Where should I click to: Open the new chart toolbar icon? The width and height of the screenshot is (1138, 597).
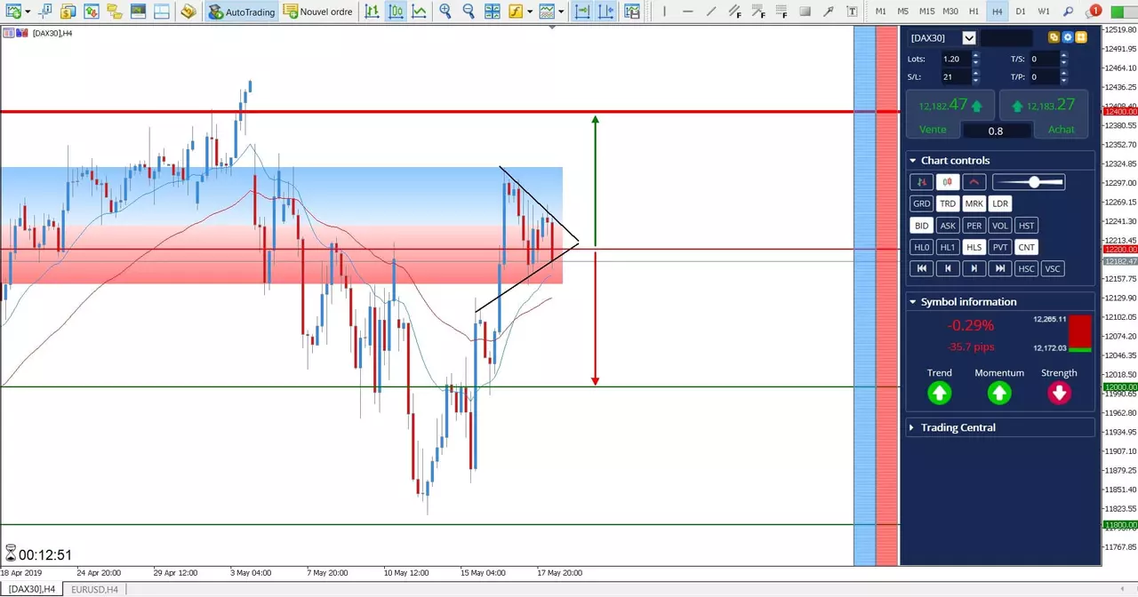tap(12, 12)
